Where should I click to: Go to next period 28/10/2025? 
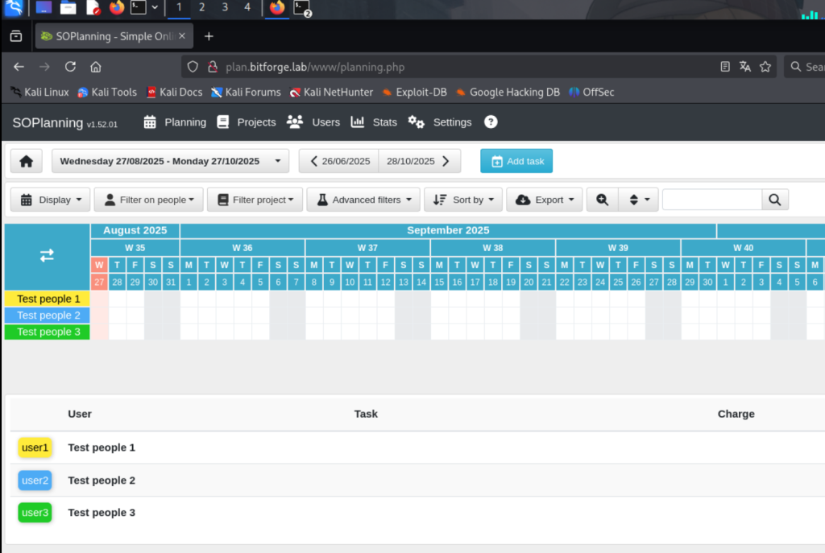point(419,161)
